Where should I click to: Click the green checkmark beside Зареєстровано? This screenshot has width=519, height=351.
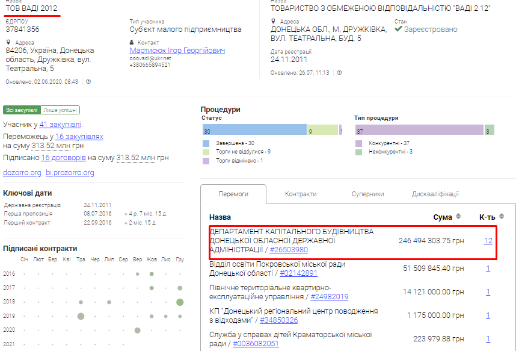398,29
